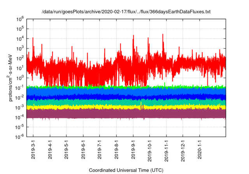
Task: Select the x-axis label '2019-10-1'
Action: click(149, 151)
